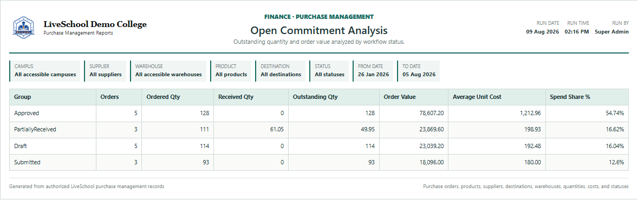Viewport: 638px width, 200px height.
Task: Click the 'Generated from authorized LiveSchool' footer note
Action: pos(87,186)
